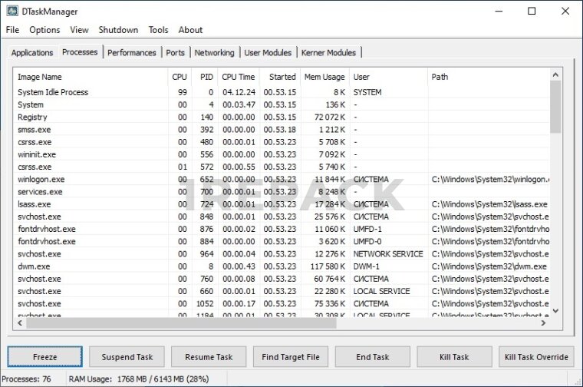Click the Find Target File button

click(291, 357)
